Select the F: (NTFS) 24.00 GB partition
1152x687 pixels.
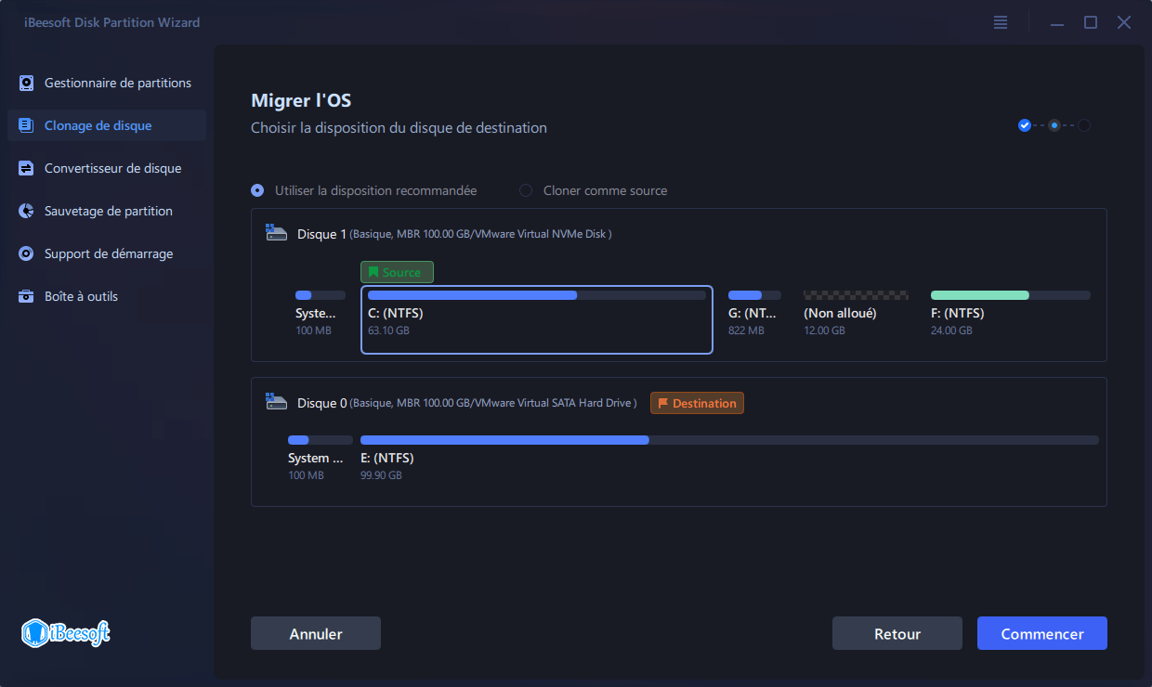[x=1010, y=314]
